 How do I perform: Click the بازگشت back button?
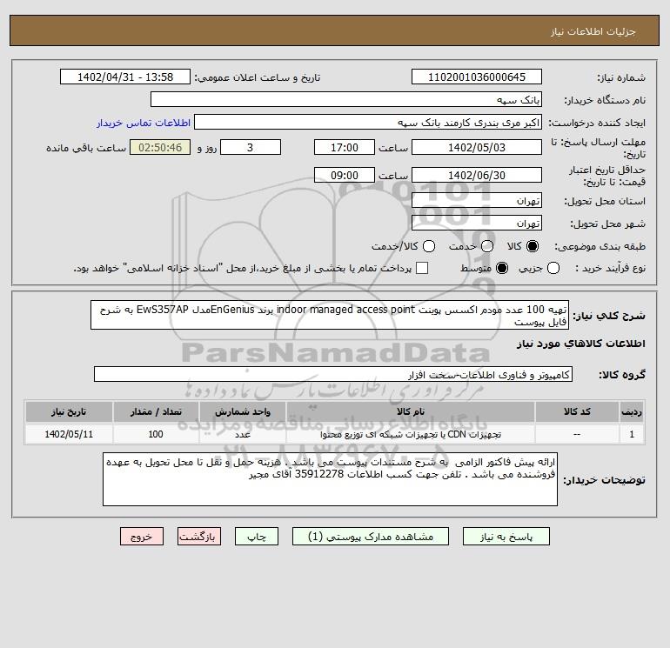(199, 537)
